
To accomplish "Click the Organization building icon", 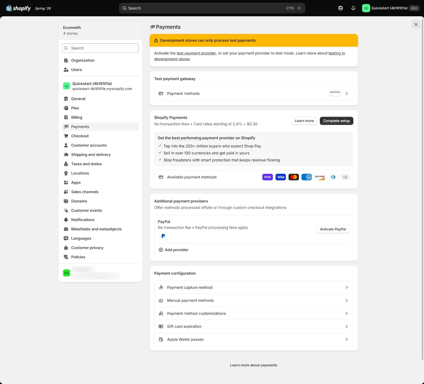I will (66, 61).
